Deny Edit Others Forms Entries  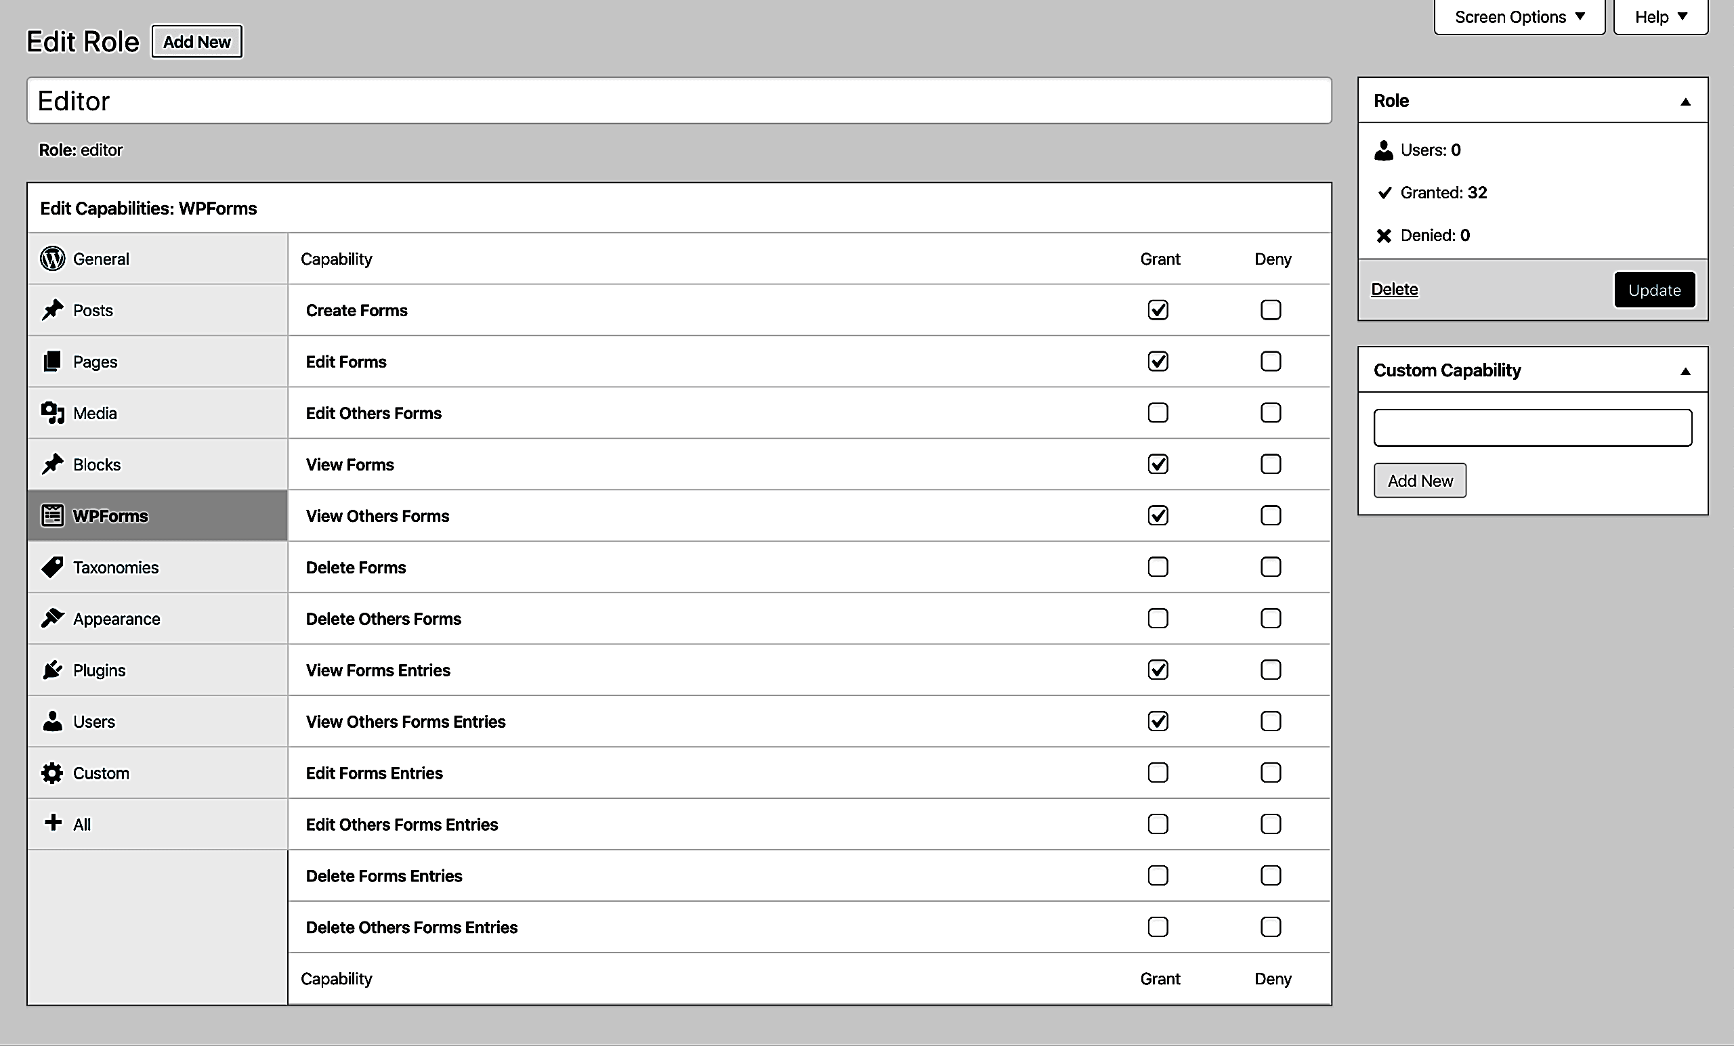coord(1270,824)
